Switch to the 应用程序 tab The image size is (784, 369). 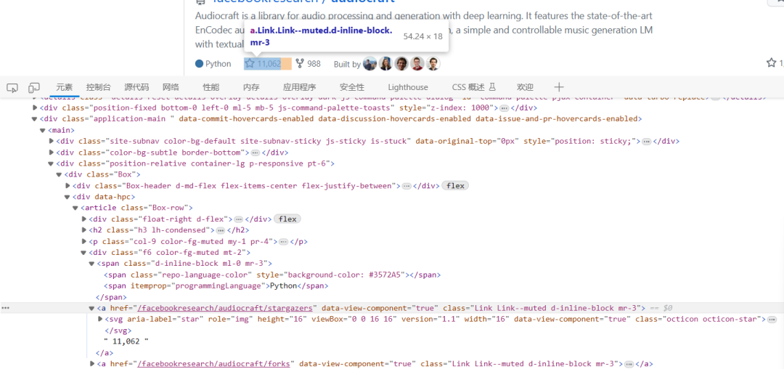point(300,87)
